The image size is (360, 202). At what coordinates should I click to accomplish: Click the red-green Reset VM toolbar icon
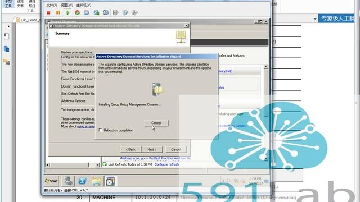pos(77,12)
